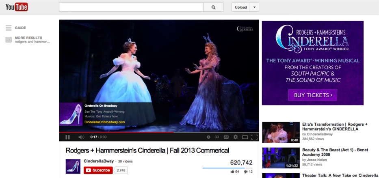Open Ella's Transformation video thumbnail
Screen dimensions: 379x178
pos(281,132)
